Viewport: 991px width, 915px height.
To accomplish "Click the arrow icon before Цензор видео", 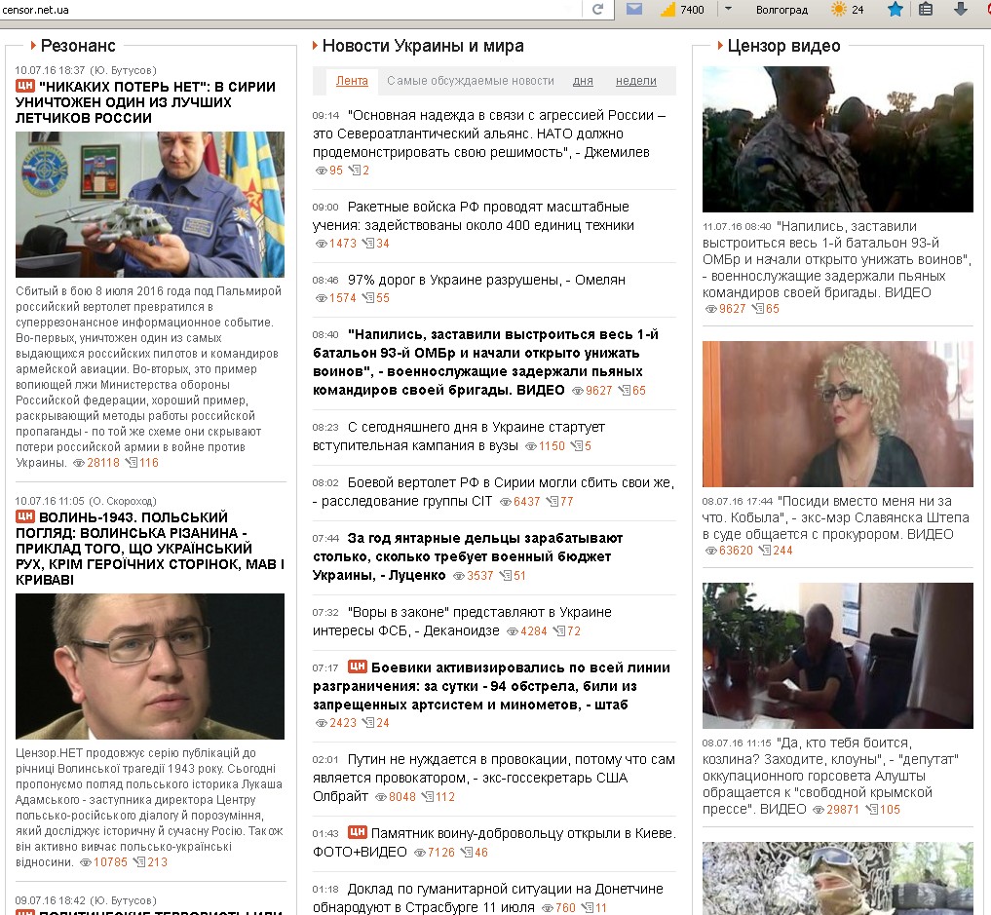I will pyautogui.click(x=720, y=46).
